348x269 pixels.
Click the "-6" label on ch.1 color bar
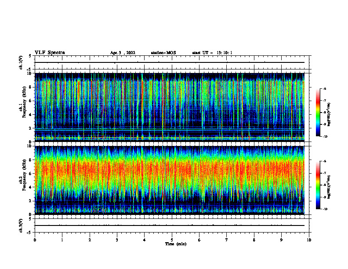(325, 88)
